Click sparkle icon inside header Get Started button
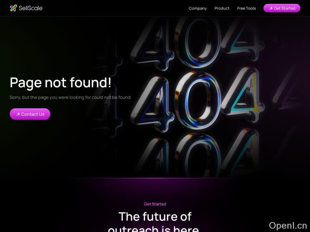Viewport: 310px width, 232px height. click(271, 8)
